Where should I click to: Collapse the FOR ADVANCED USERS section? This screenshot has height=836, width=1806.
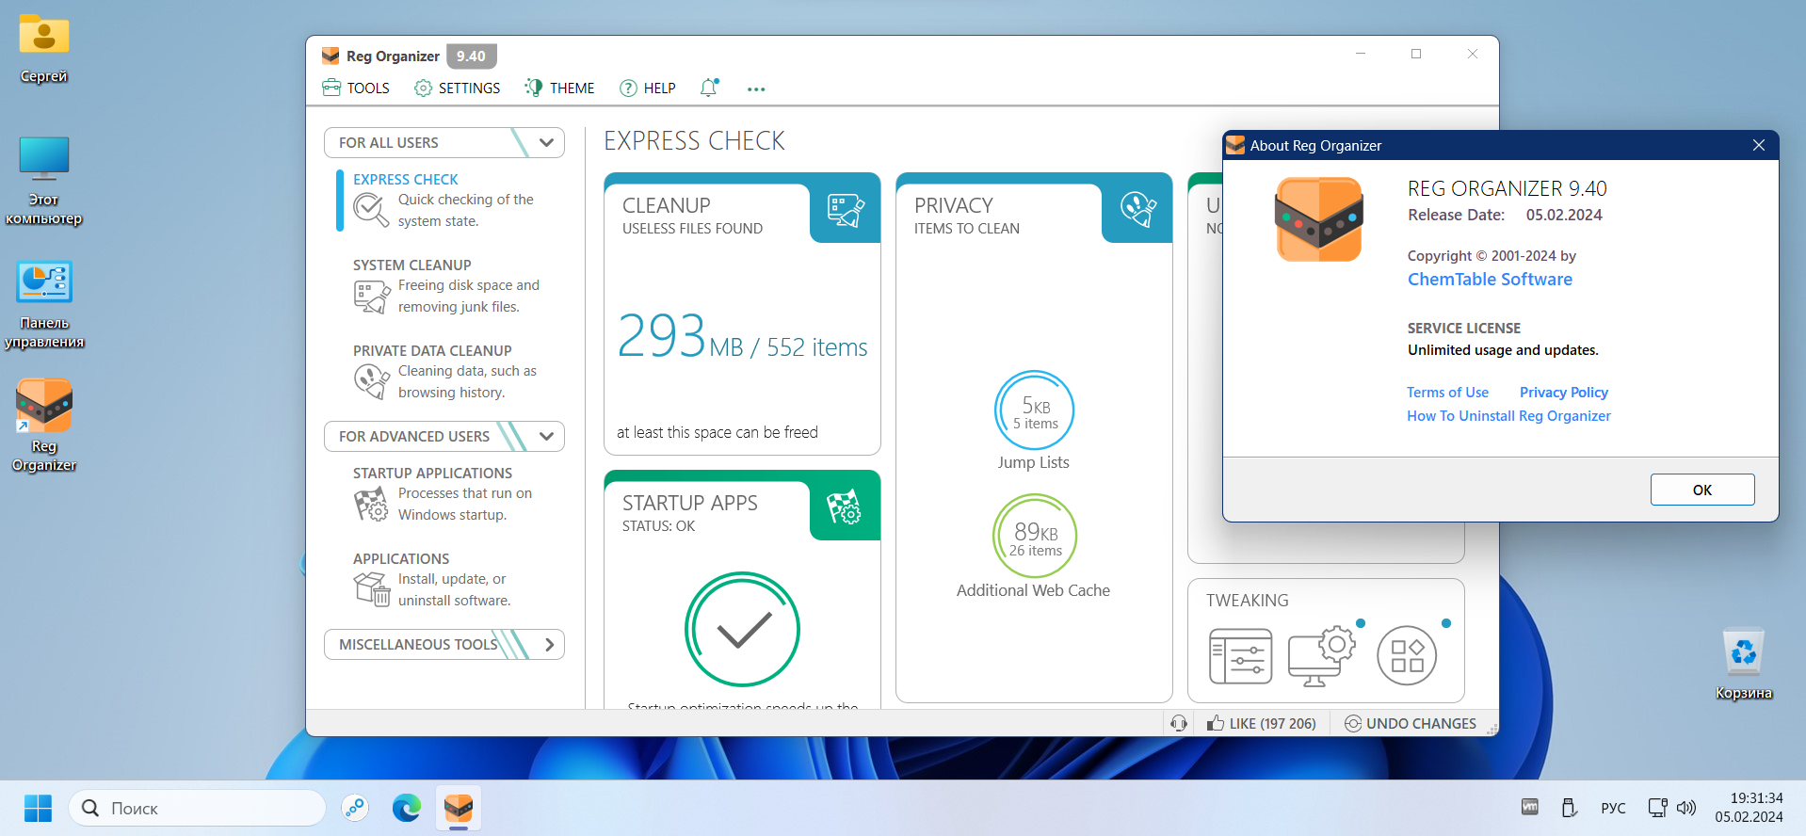(546, 436)
